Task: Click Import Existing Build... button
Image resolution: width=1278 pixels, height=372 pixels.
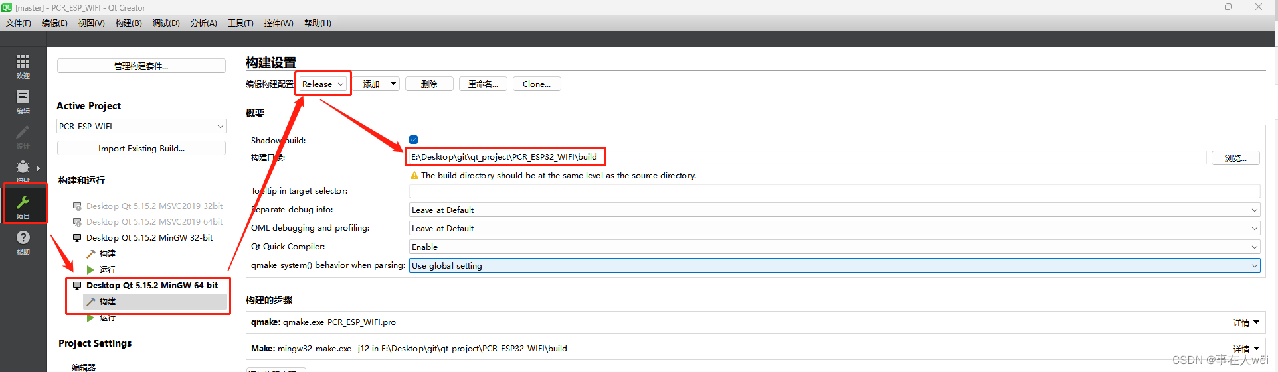Action: click(x=141, y=149)
